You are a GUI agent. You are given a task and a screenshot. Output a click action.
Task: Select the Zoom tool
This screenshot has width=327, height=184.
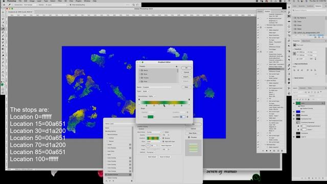click(x=3, y=76)
